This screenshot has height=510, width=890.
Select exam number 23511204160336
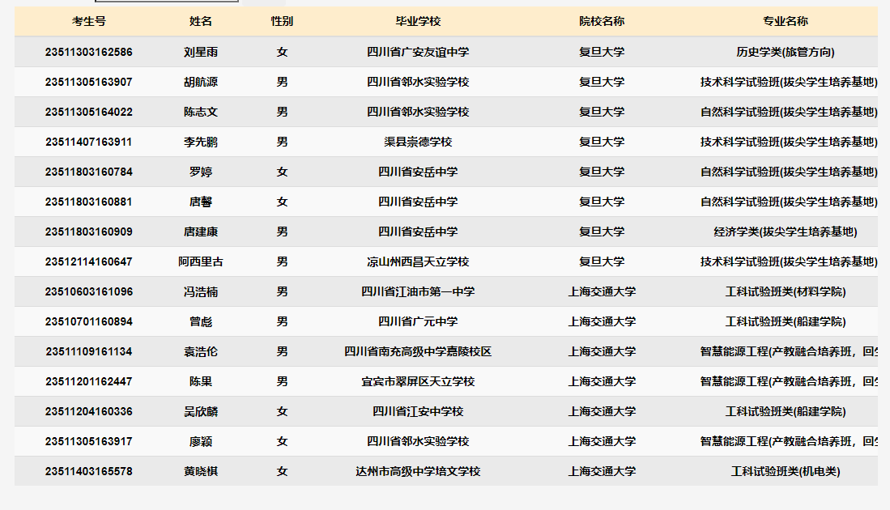tap(88, 412)
